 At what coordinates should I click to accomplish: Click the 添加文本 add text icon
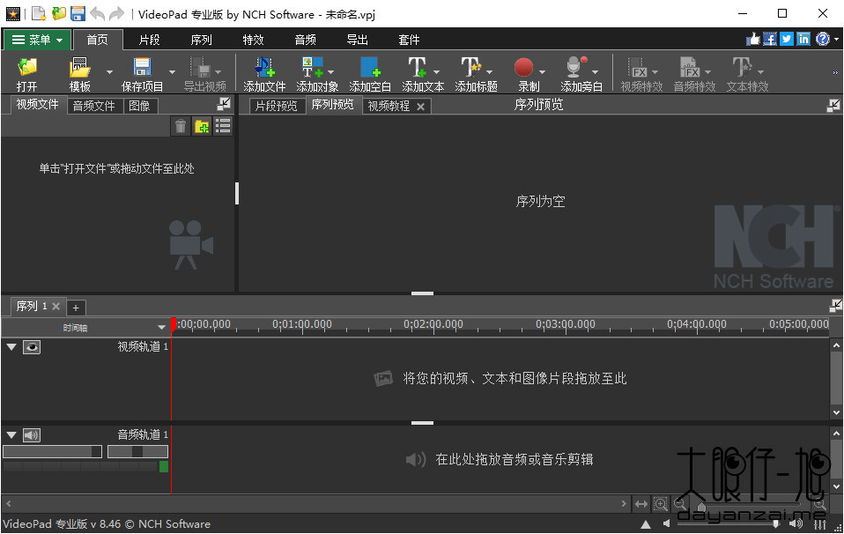(418, 67)
